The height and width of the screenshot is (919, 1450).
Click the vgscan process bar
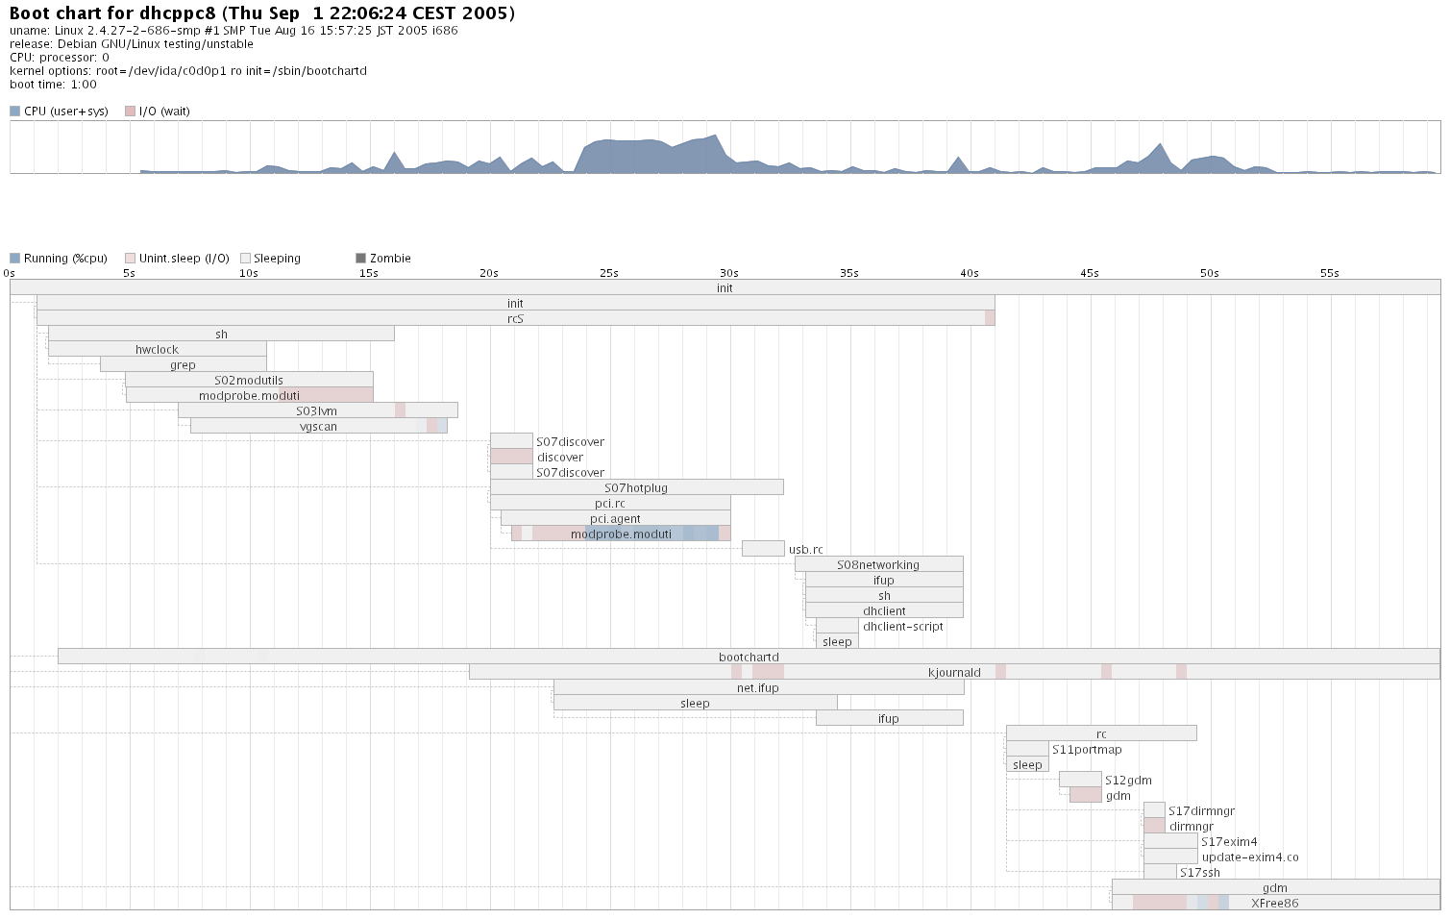318,426
